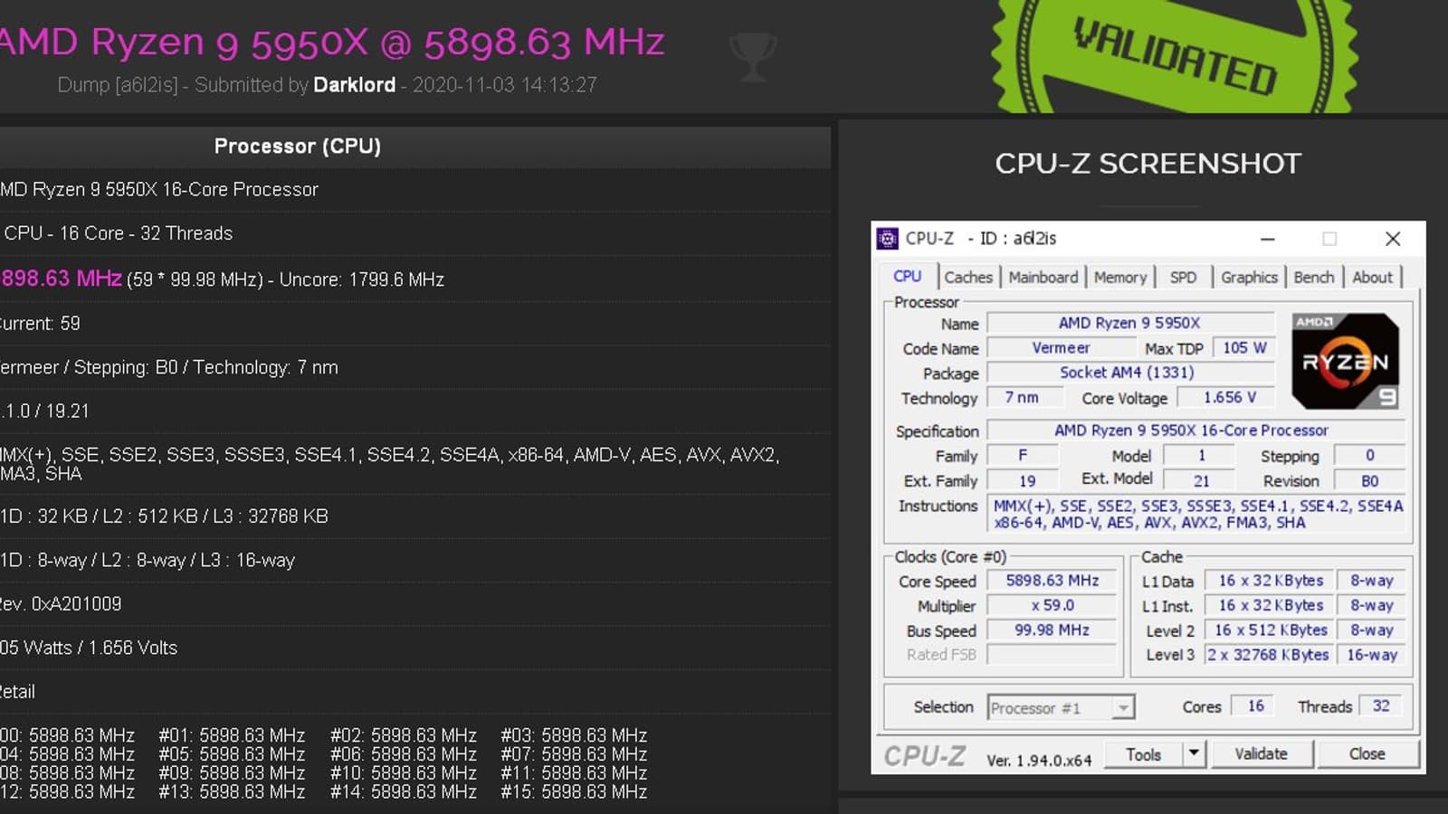Open the Memory tab
Viewport: 1448px width, 814px height.
[1120, 278]
